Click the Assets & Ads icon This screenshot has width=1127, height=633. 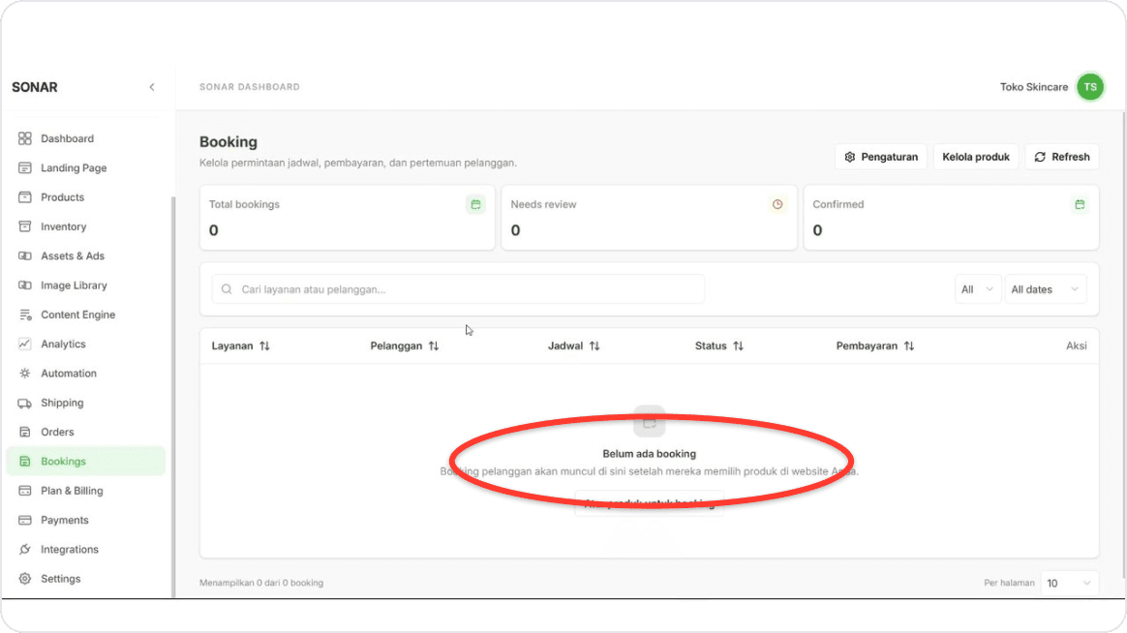[x=24, y=256]
